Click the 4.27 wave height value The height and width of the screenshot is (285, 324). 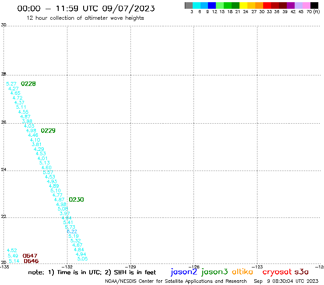tap(14, 89)
